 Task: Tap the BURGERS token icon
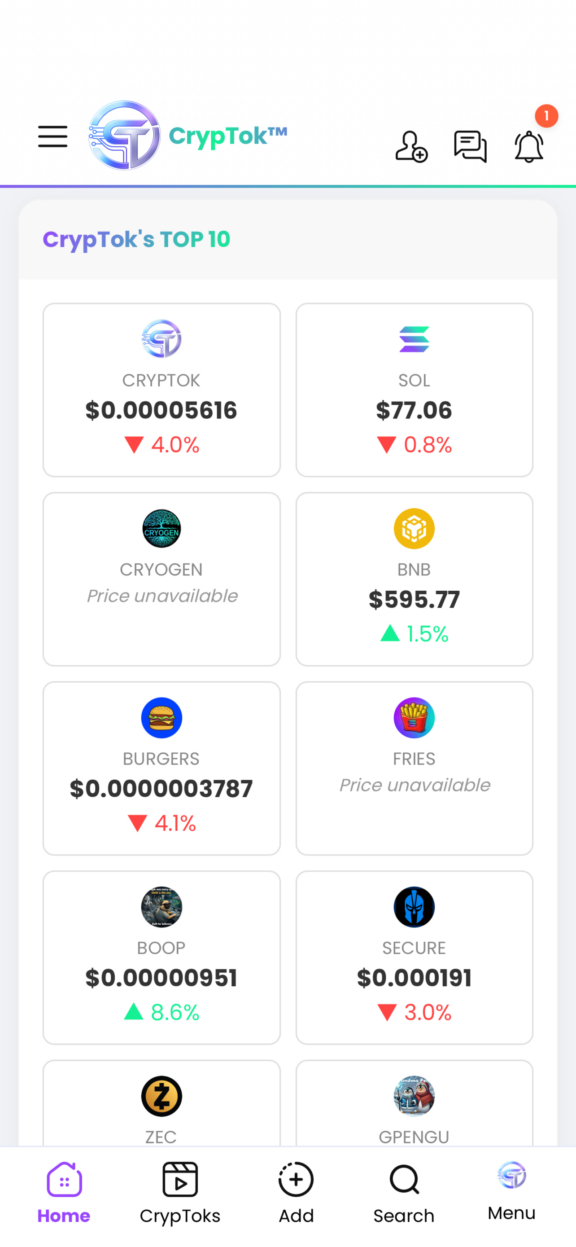click(x=161, y=718)
